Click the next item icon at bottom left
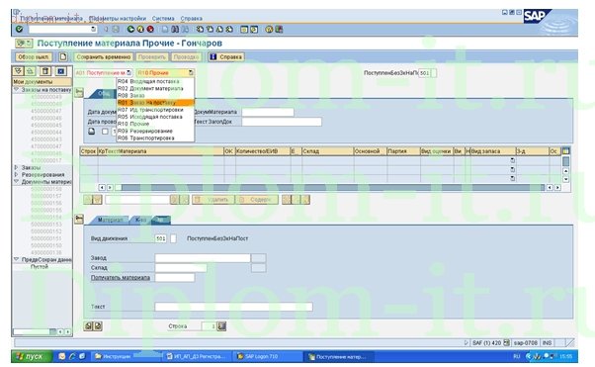The image size is (595, 367). point(98,326)
